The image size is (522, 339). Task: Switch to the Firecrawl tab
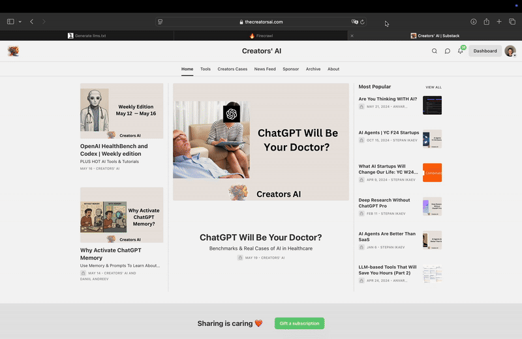pos(261,36)
